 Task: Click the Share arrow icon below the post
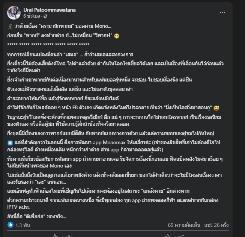(x=167, y=236)
